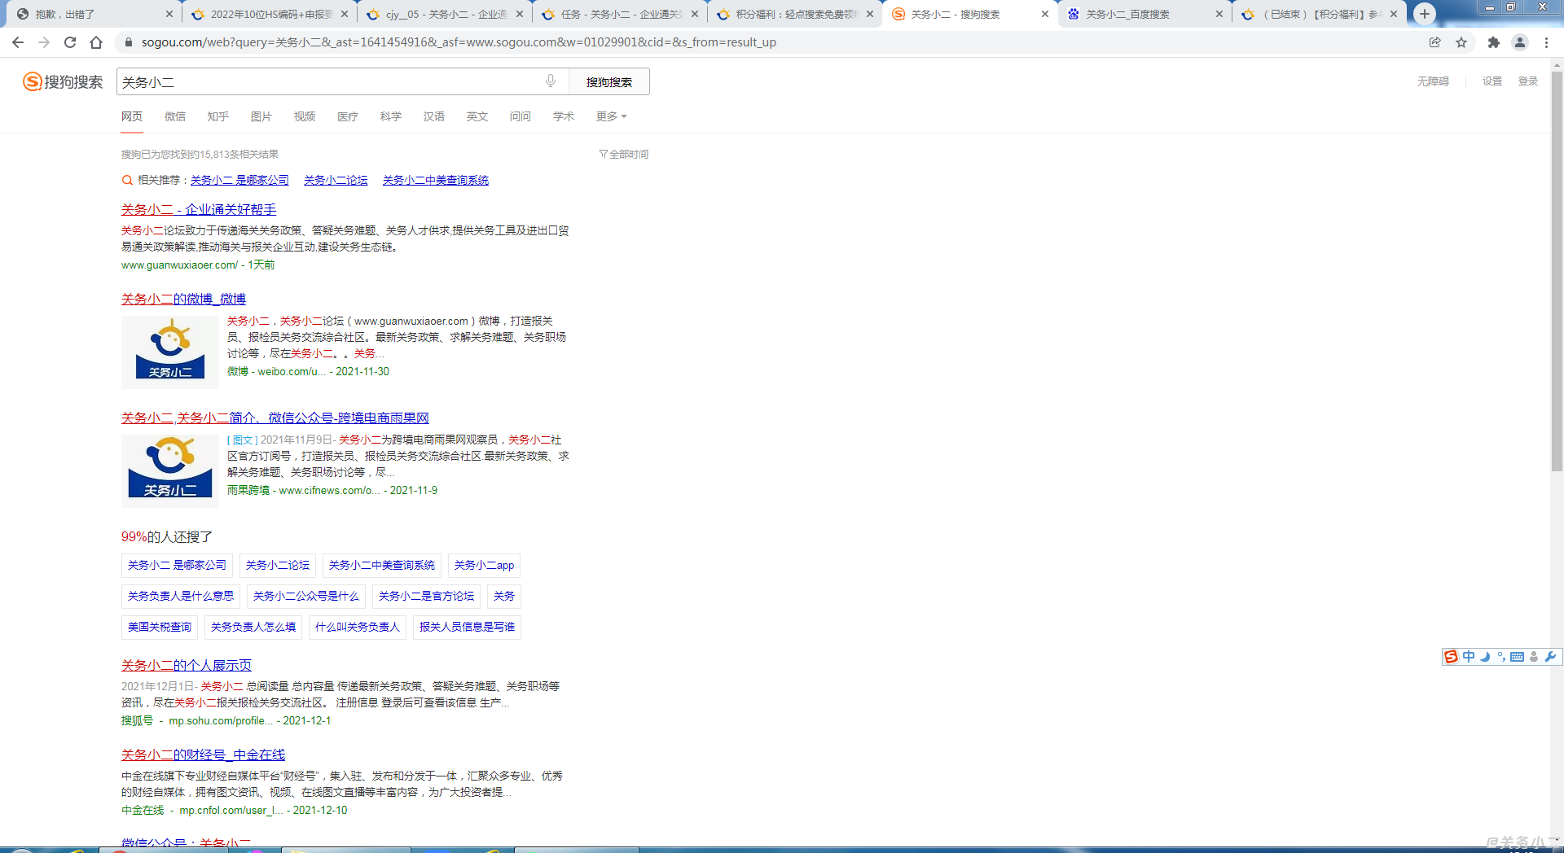Open result 关务小二的财经号_中金在线
The image size is (1564, 853).
coord(204,755)
